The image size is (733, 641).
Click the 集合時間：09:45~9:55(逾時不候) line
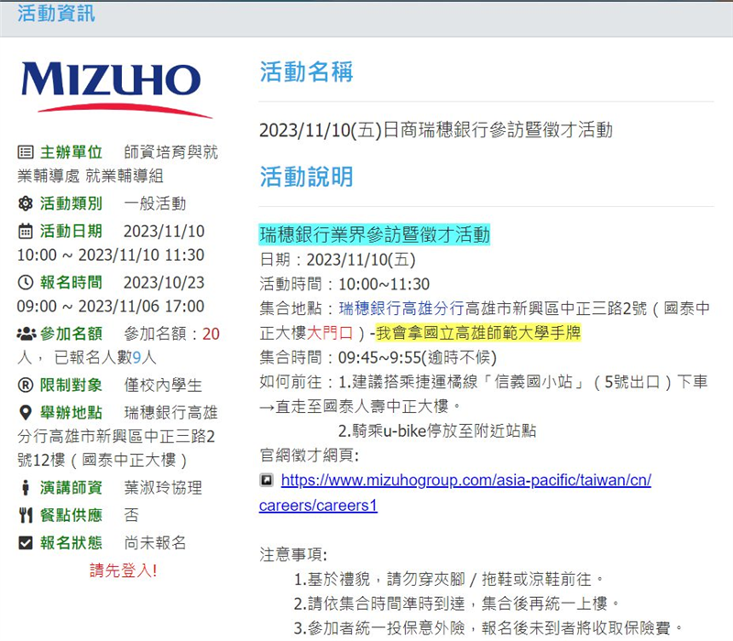click(377, 357)
